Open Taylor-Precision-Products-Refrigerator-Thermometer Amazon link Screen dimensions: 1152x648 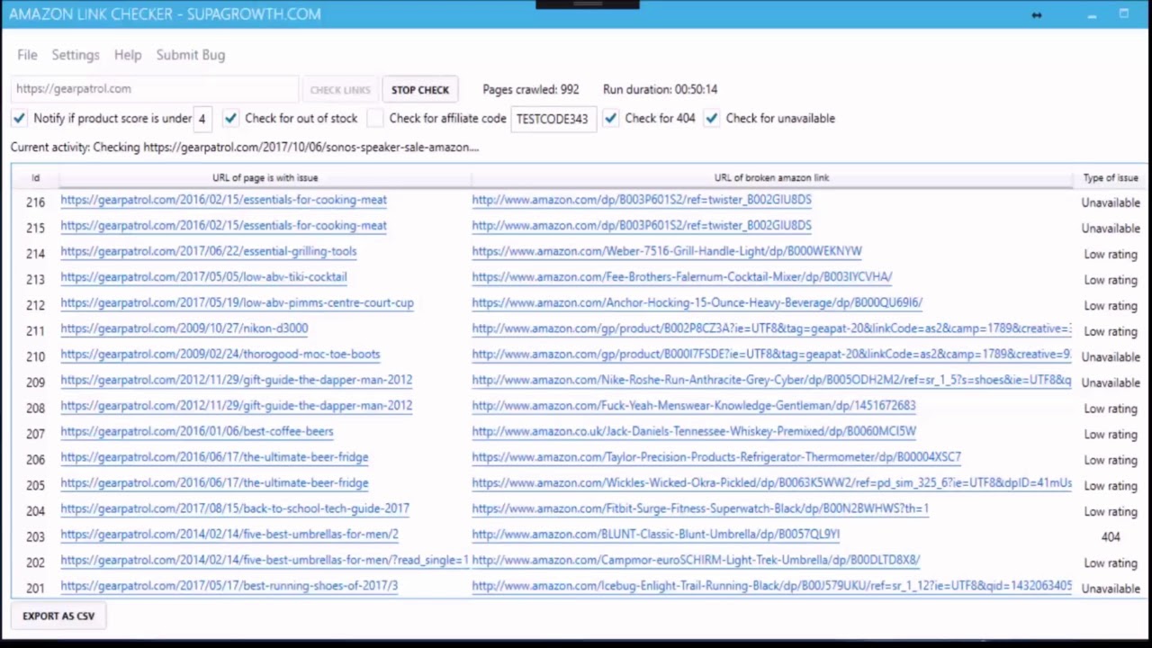click(716, 457)
